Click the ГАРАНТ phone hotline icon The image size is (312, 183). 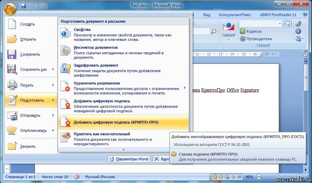(x=298, y=24)
